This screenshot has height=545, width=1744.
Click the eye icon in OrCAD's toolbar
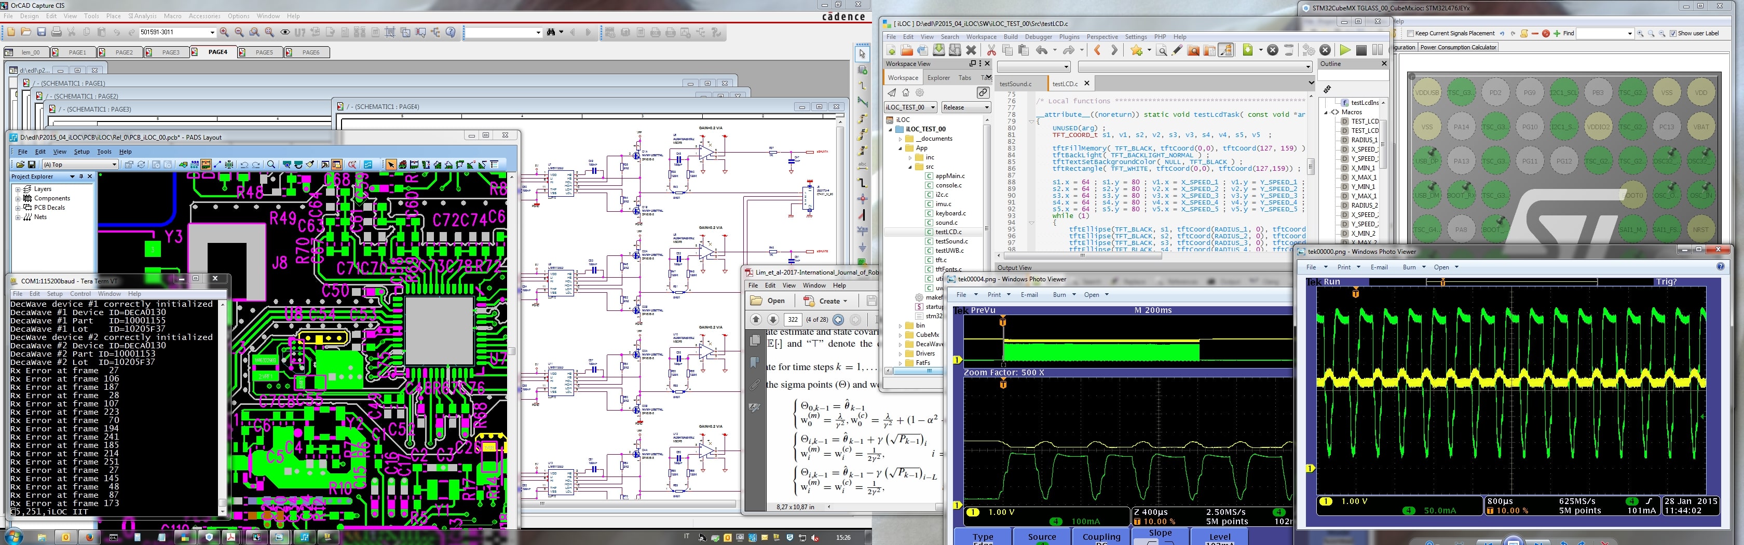(x=285, y=32)
